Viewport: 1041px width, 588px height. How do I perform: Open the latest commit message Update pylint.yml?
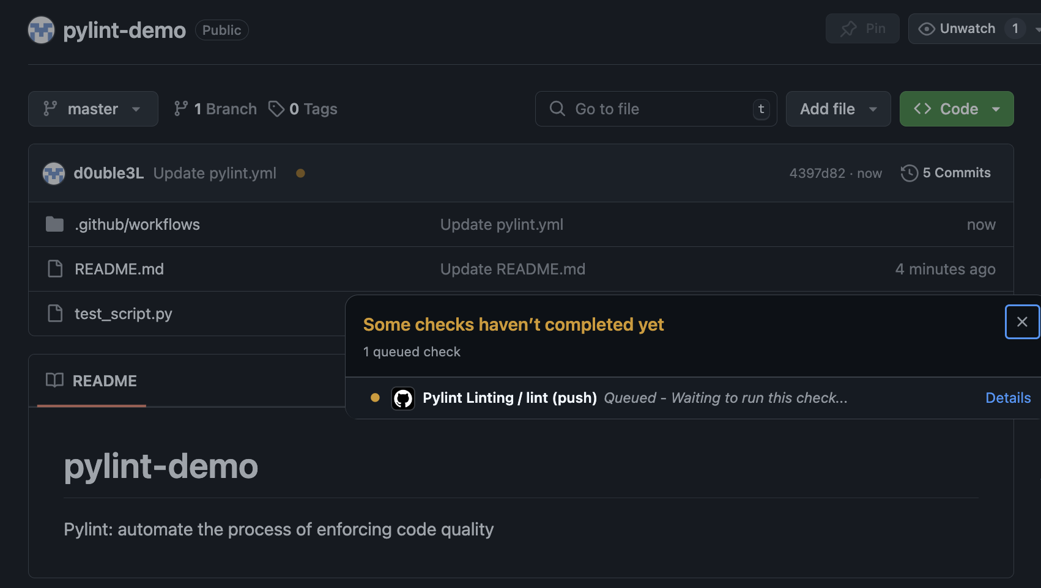[215, 174]
